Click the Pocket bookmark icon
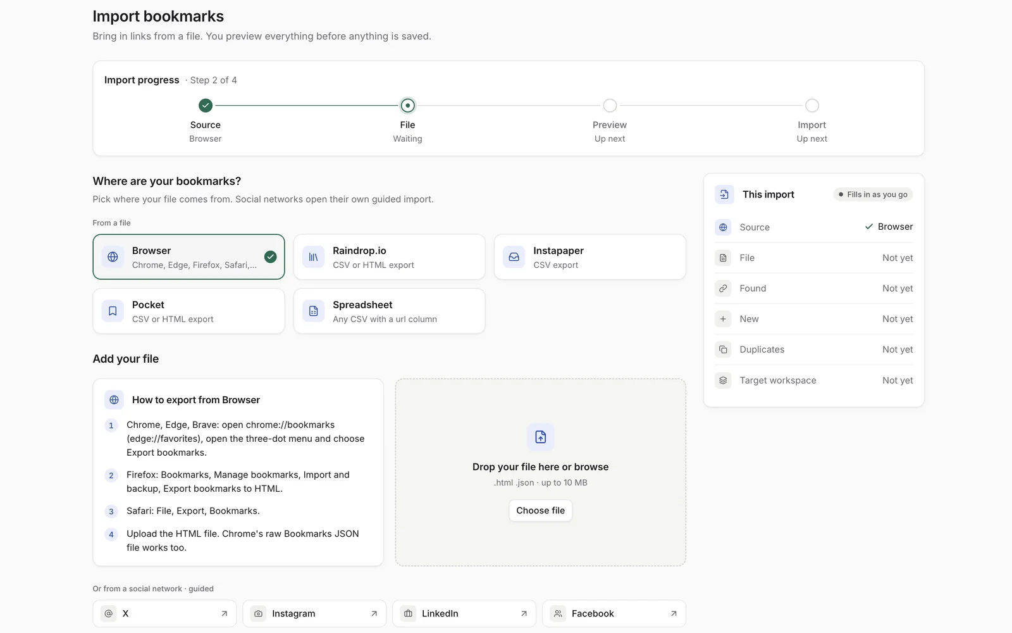Image resolution: width=1012 pixels, height=633 pixels. (113, 311)
